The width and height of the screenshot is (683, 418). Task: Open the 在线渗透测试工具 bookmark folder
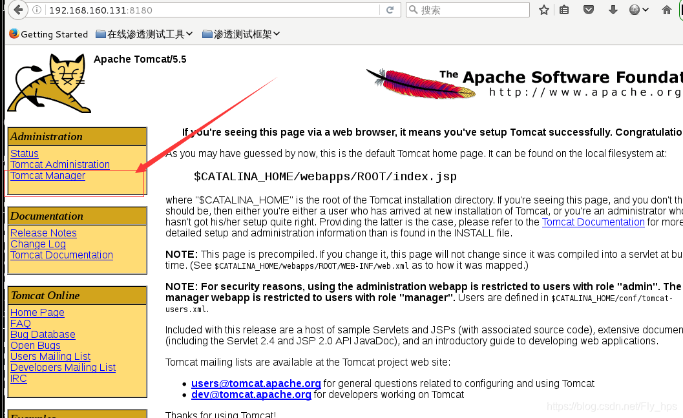click(x=144, y=34)
